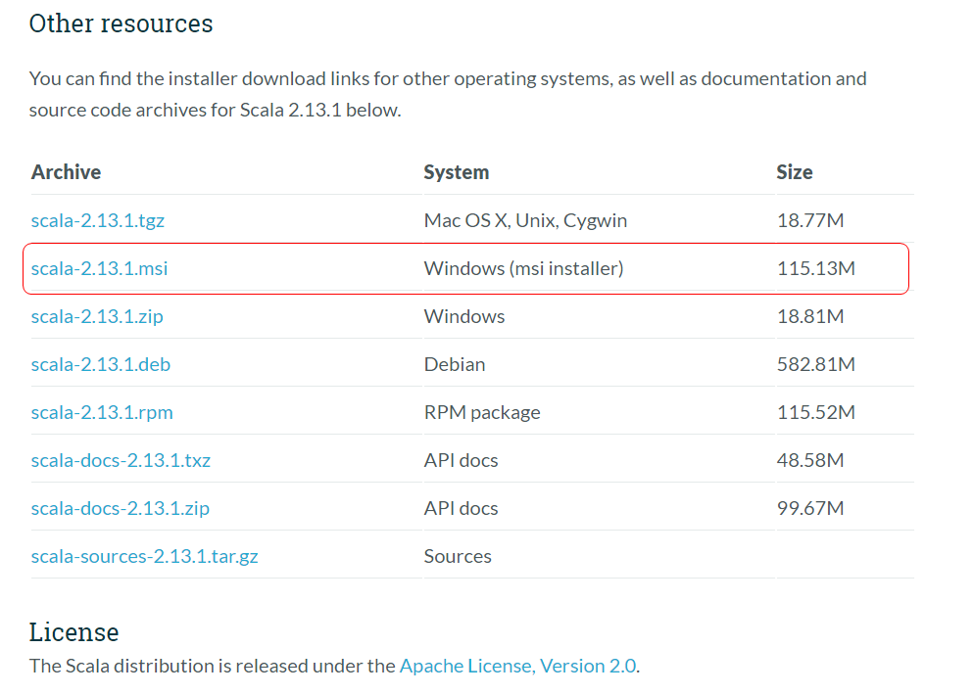Viewport: 973px width, 695px height.
Task: Click the 115.13M size value
Action: (816, 268)
